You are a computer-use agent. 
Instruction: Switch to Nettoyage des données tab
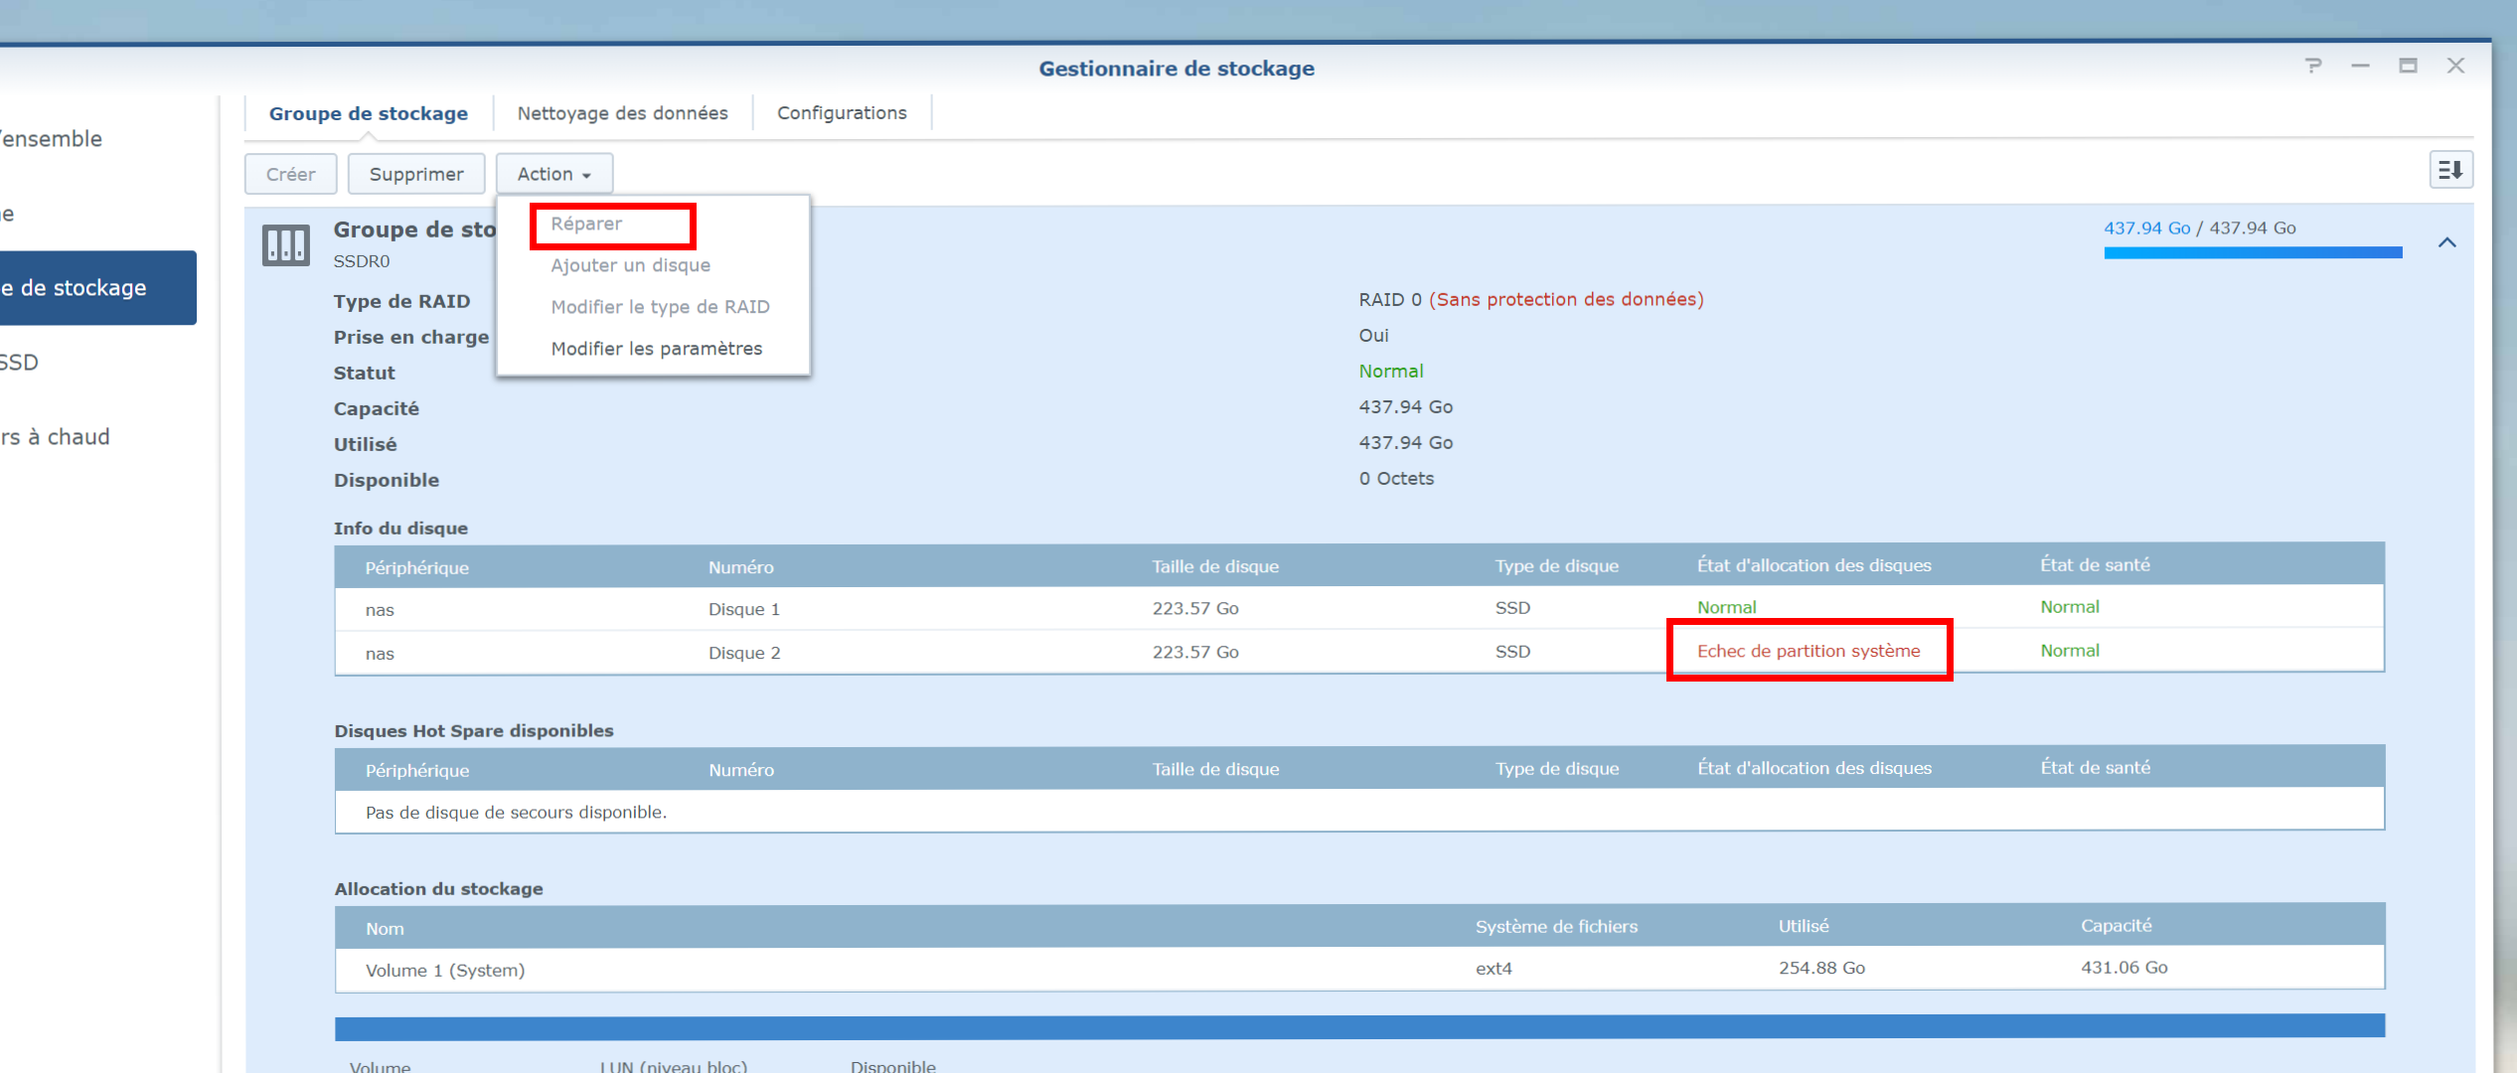tap(622, 113)
